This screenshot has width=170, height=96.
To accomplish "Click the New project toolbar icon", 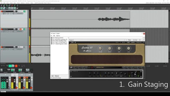I will tap(2, 5).
